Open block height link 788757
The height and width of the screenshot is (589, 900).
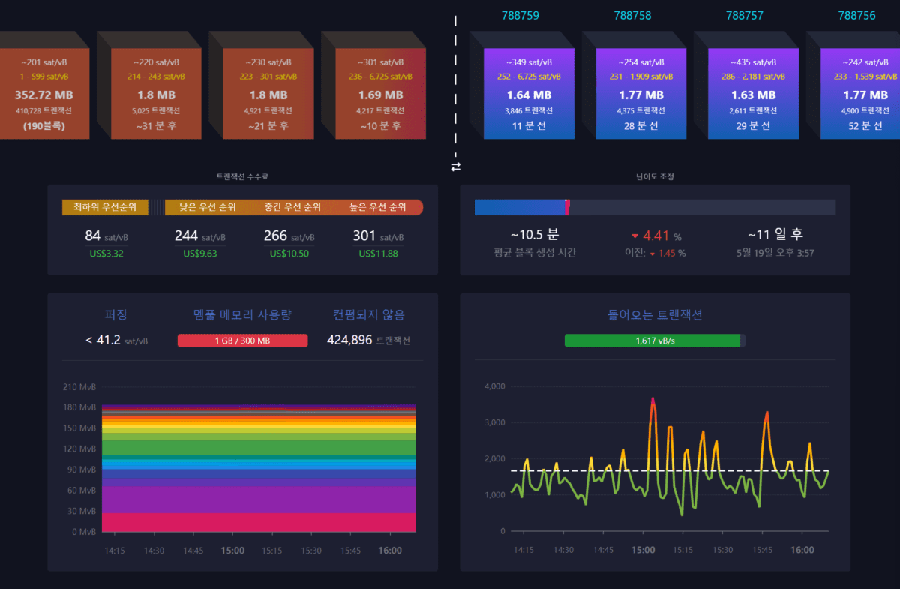(x=745, y=15)
